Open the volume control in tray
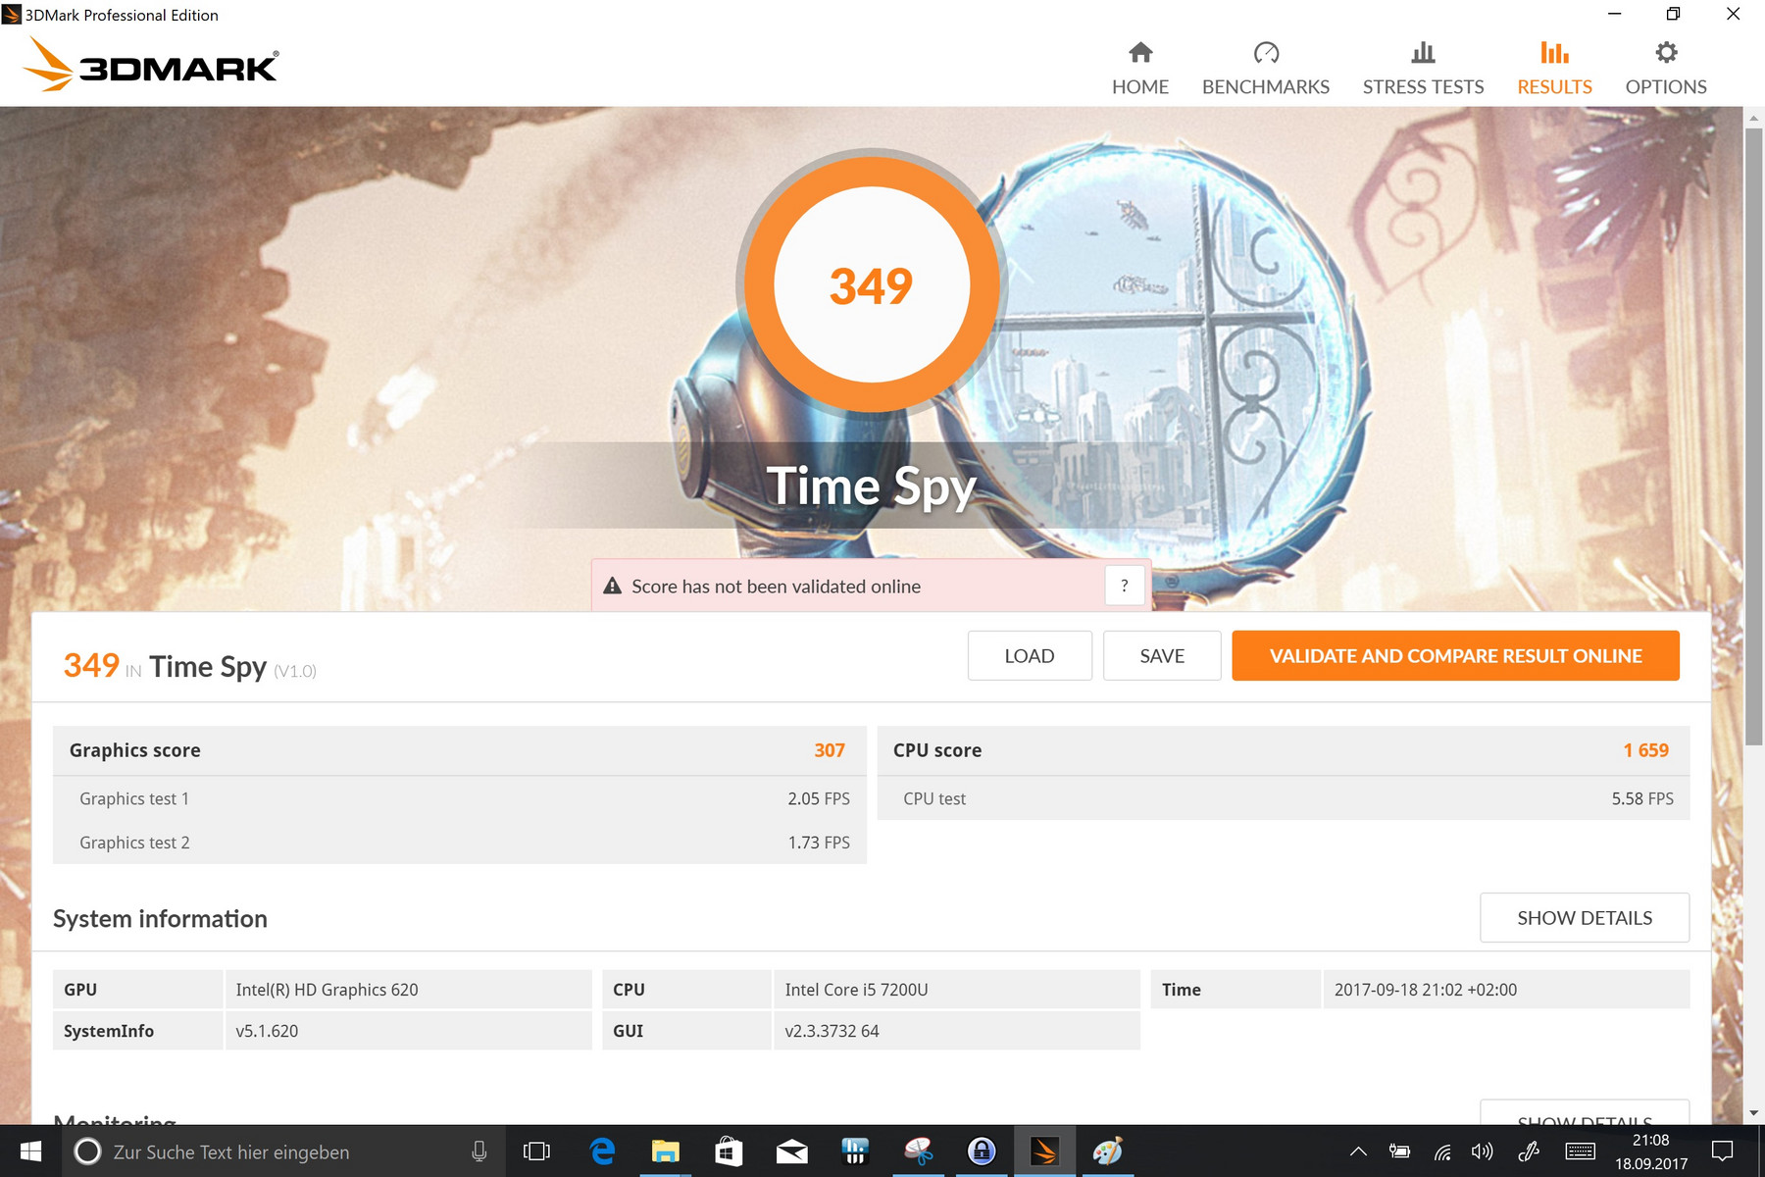1765x1177 pixels. coord(1482,1151)
